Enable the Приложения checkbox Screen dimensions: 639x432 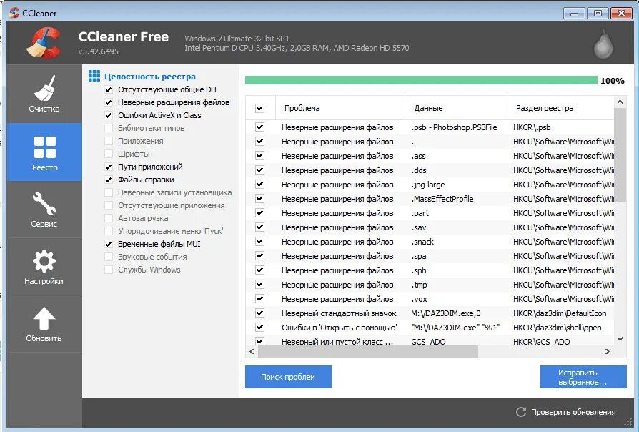pyautogui.click(x=109, y=141)
